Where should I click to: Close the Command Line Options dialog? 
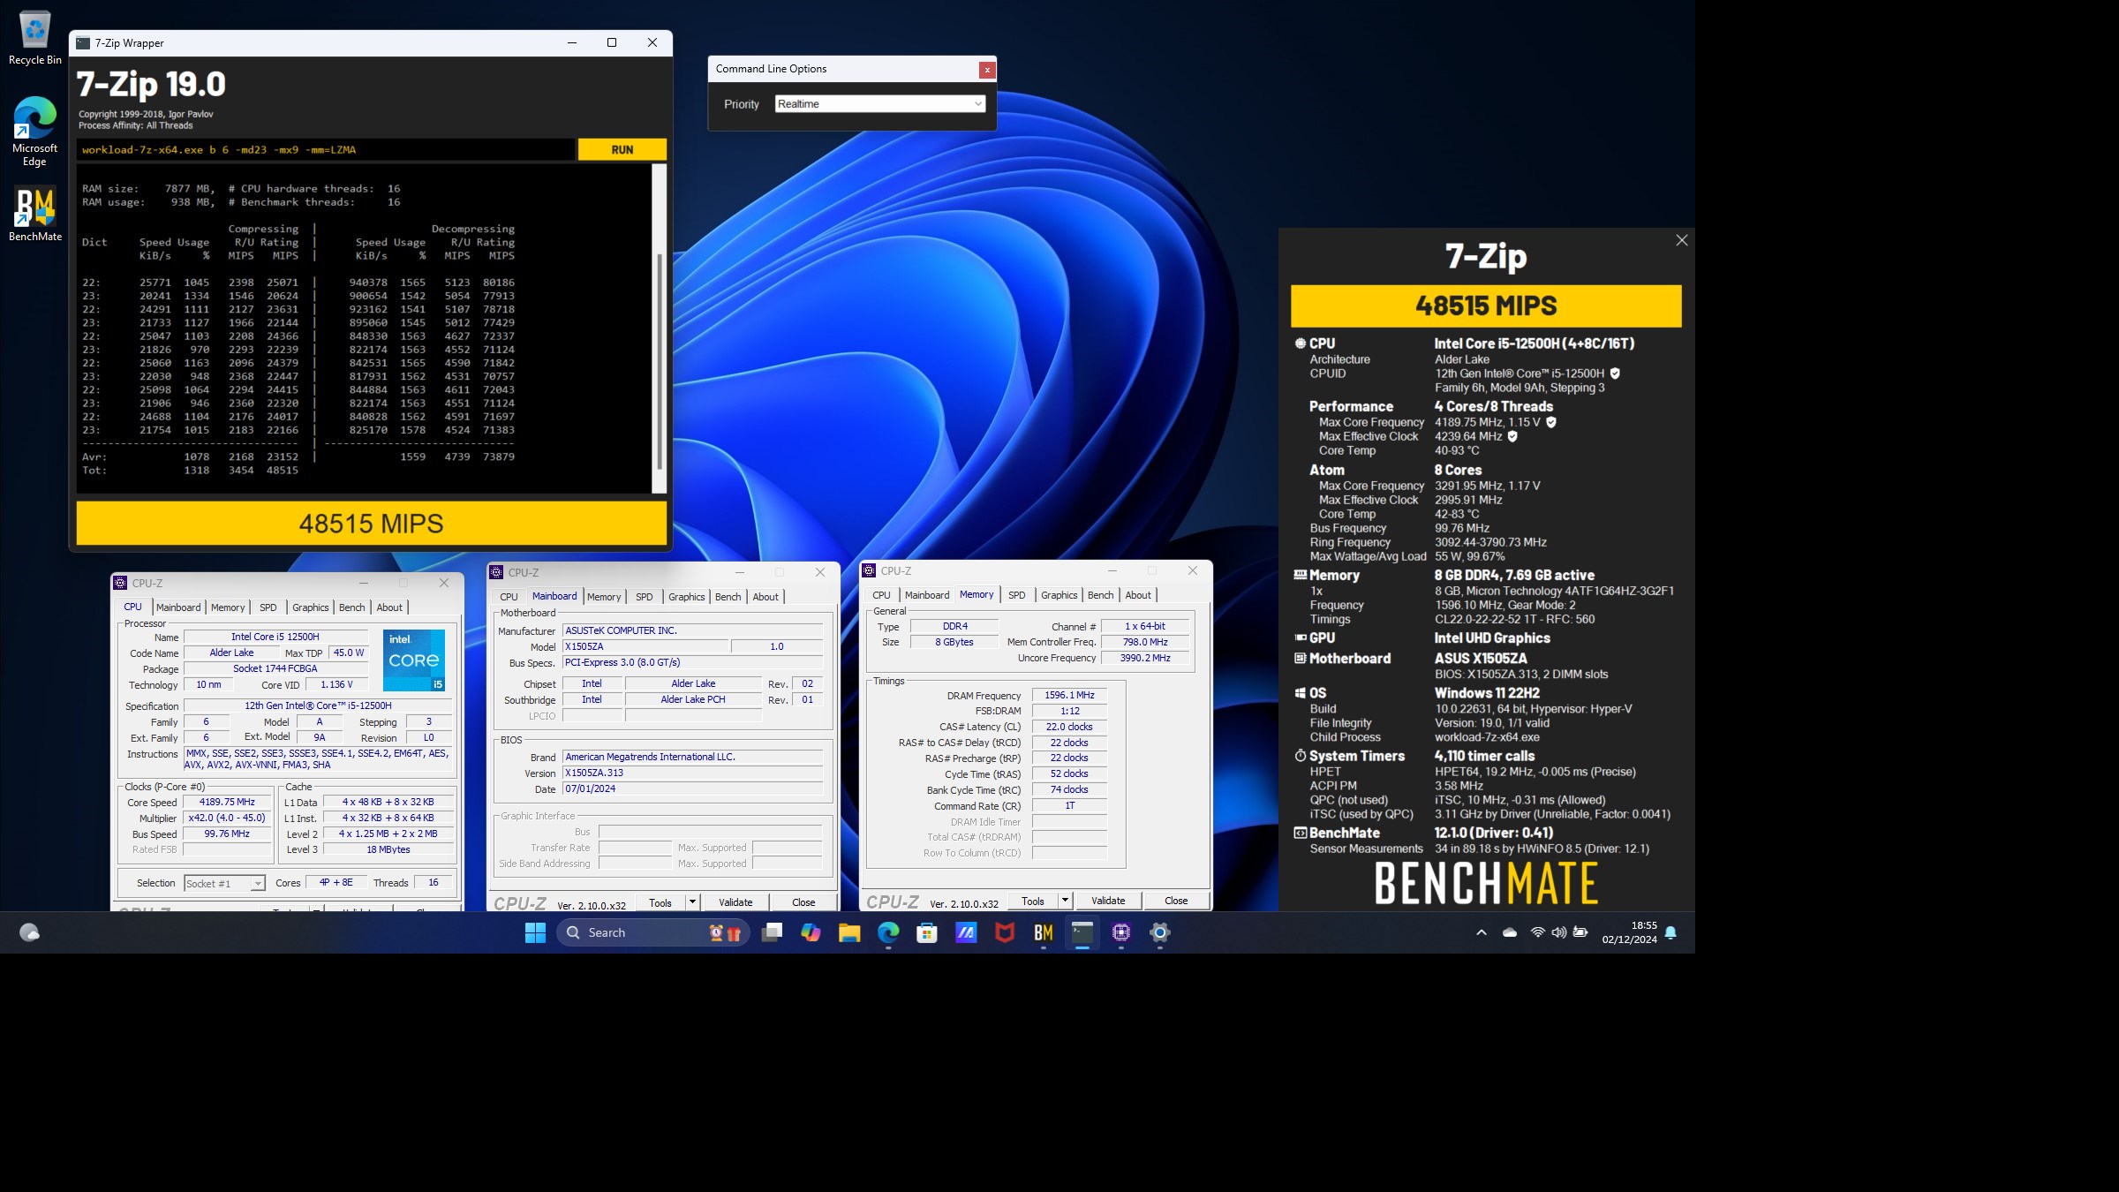(x=987, y=70)
